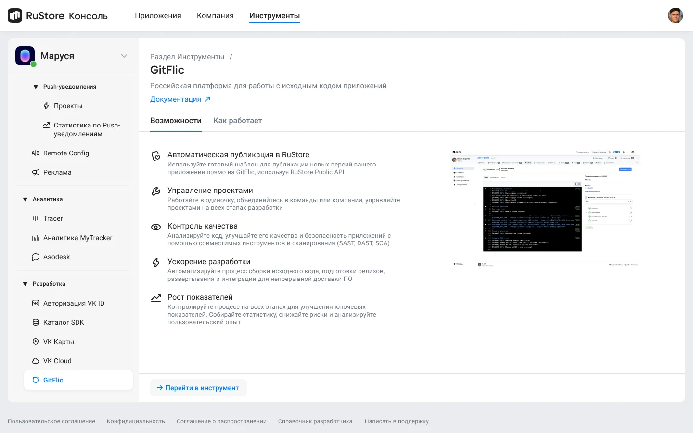Viewport: 693px width, 433px height.
Task: Open Соглашение о распространении footer link
Action: point(221,421)
